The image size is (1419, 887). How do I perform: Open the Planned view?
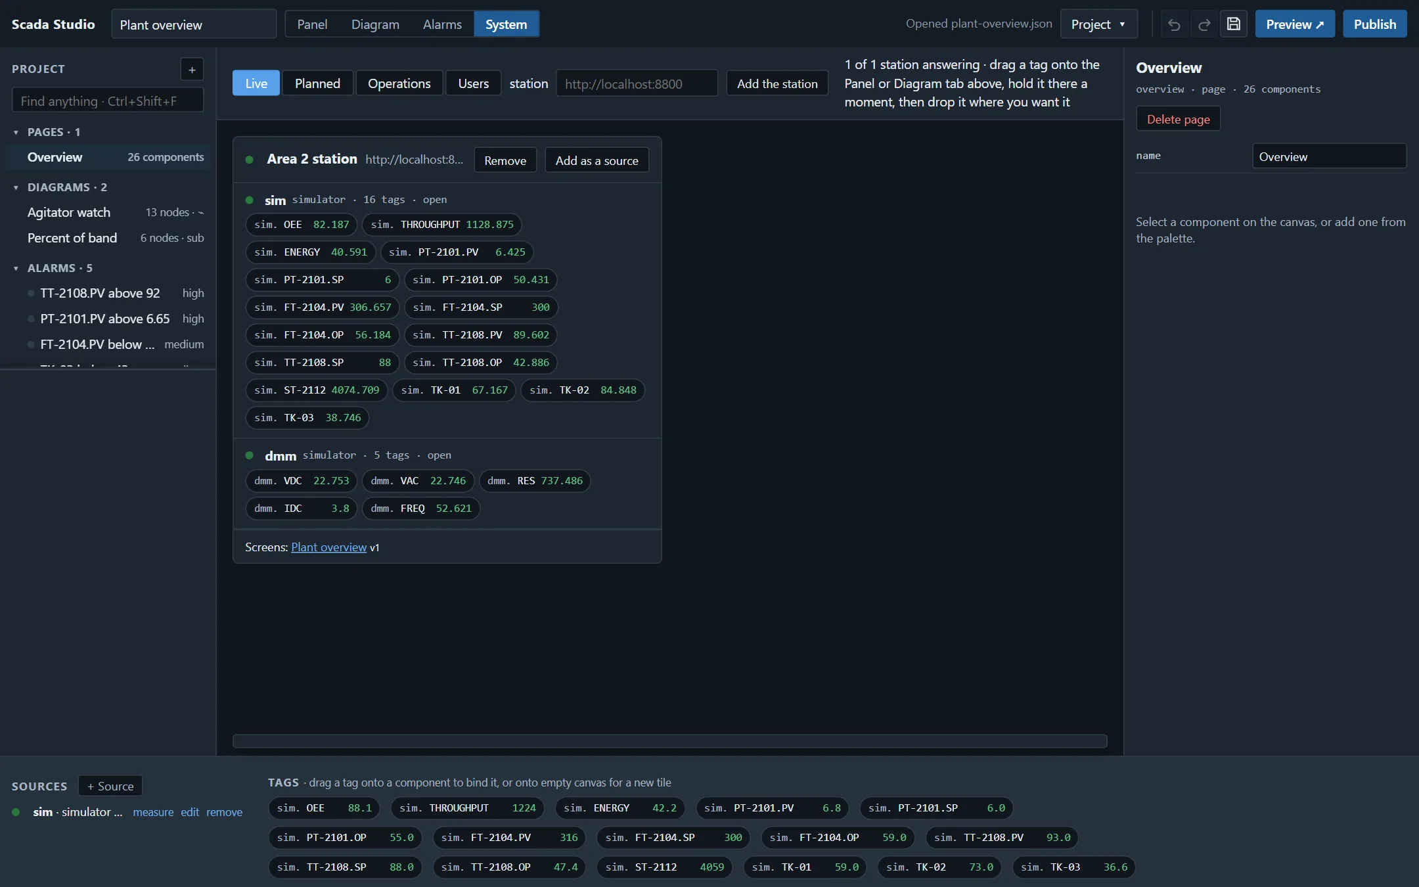click(x=317, y=83)
